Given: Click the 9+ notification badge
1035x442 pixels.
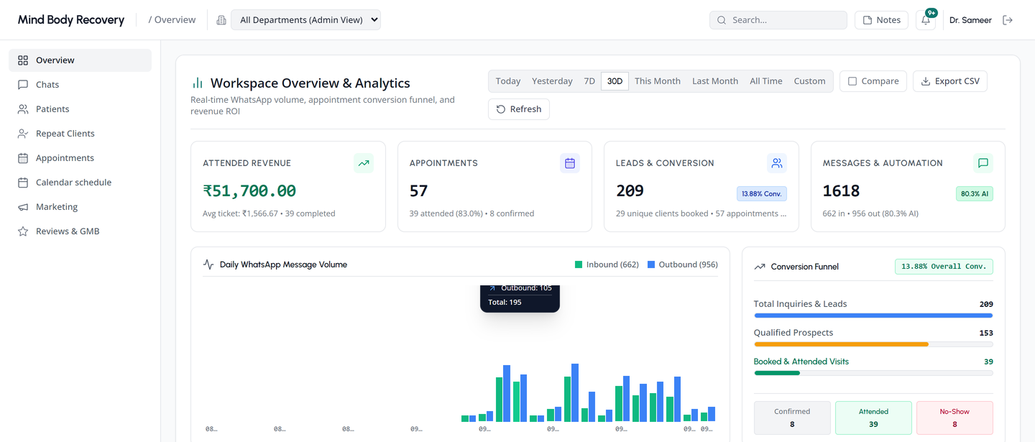Looking at the screenshot, I should [931, 13].
